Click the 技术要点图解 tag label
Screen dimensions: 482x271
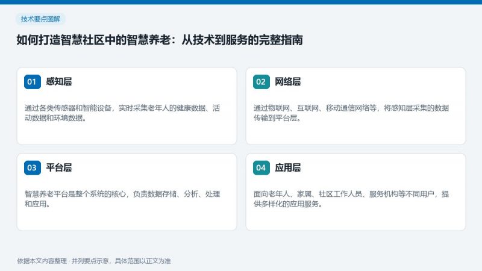pos(40,19)
